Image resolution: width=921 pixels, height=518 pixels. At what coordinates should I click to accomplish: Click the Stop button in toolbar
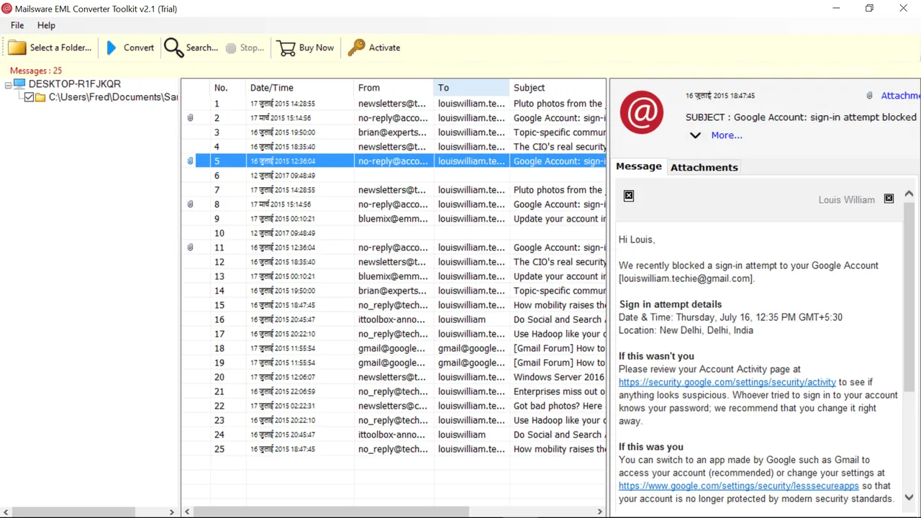(x=245, y=47)
